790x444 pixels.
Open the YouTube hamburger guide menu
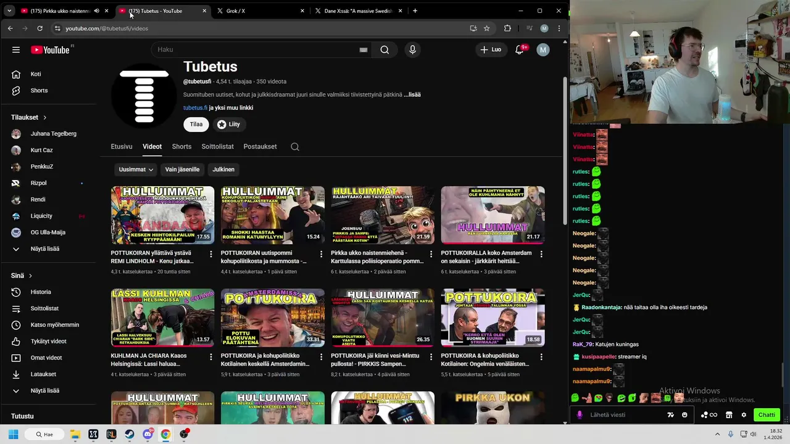(x=16, y=50)
